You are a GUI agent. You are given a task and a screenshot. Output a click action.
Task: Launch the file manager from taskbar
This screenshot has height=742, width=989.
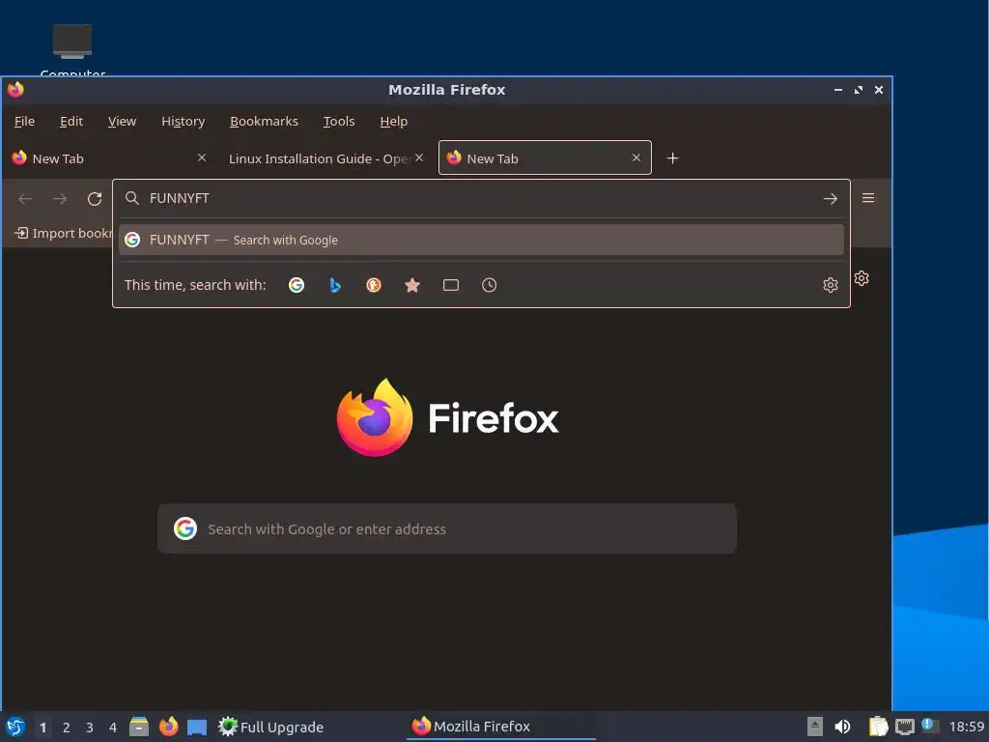(x=139, y=727)
